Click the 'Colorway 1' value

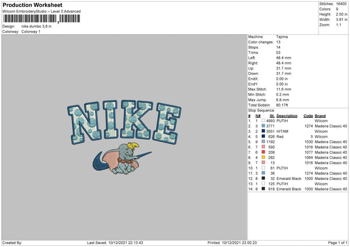tap(31, 31)
